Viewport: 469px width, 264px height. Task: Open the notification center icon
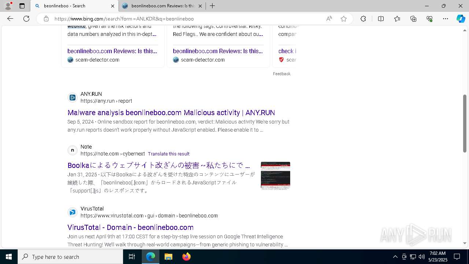457,257
